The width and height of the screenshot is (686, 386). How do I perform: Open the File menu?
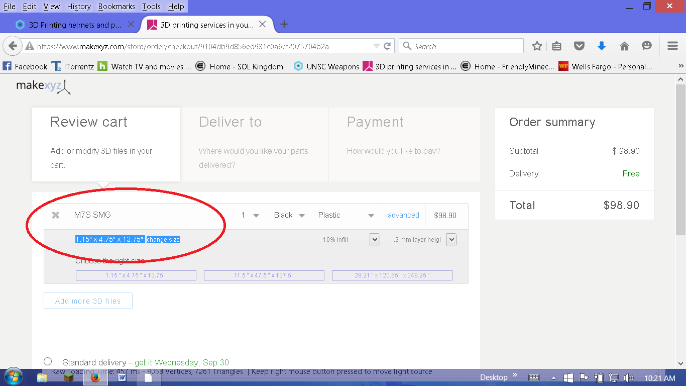(x=10, y=7)
